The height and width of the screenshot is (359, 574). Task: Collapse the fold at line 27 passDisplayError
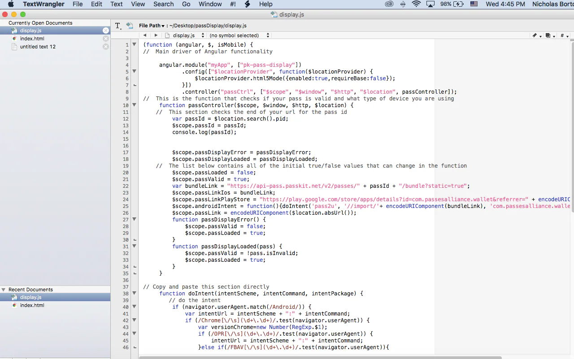click(x=134, y=219)
